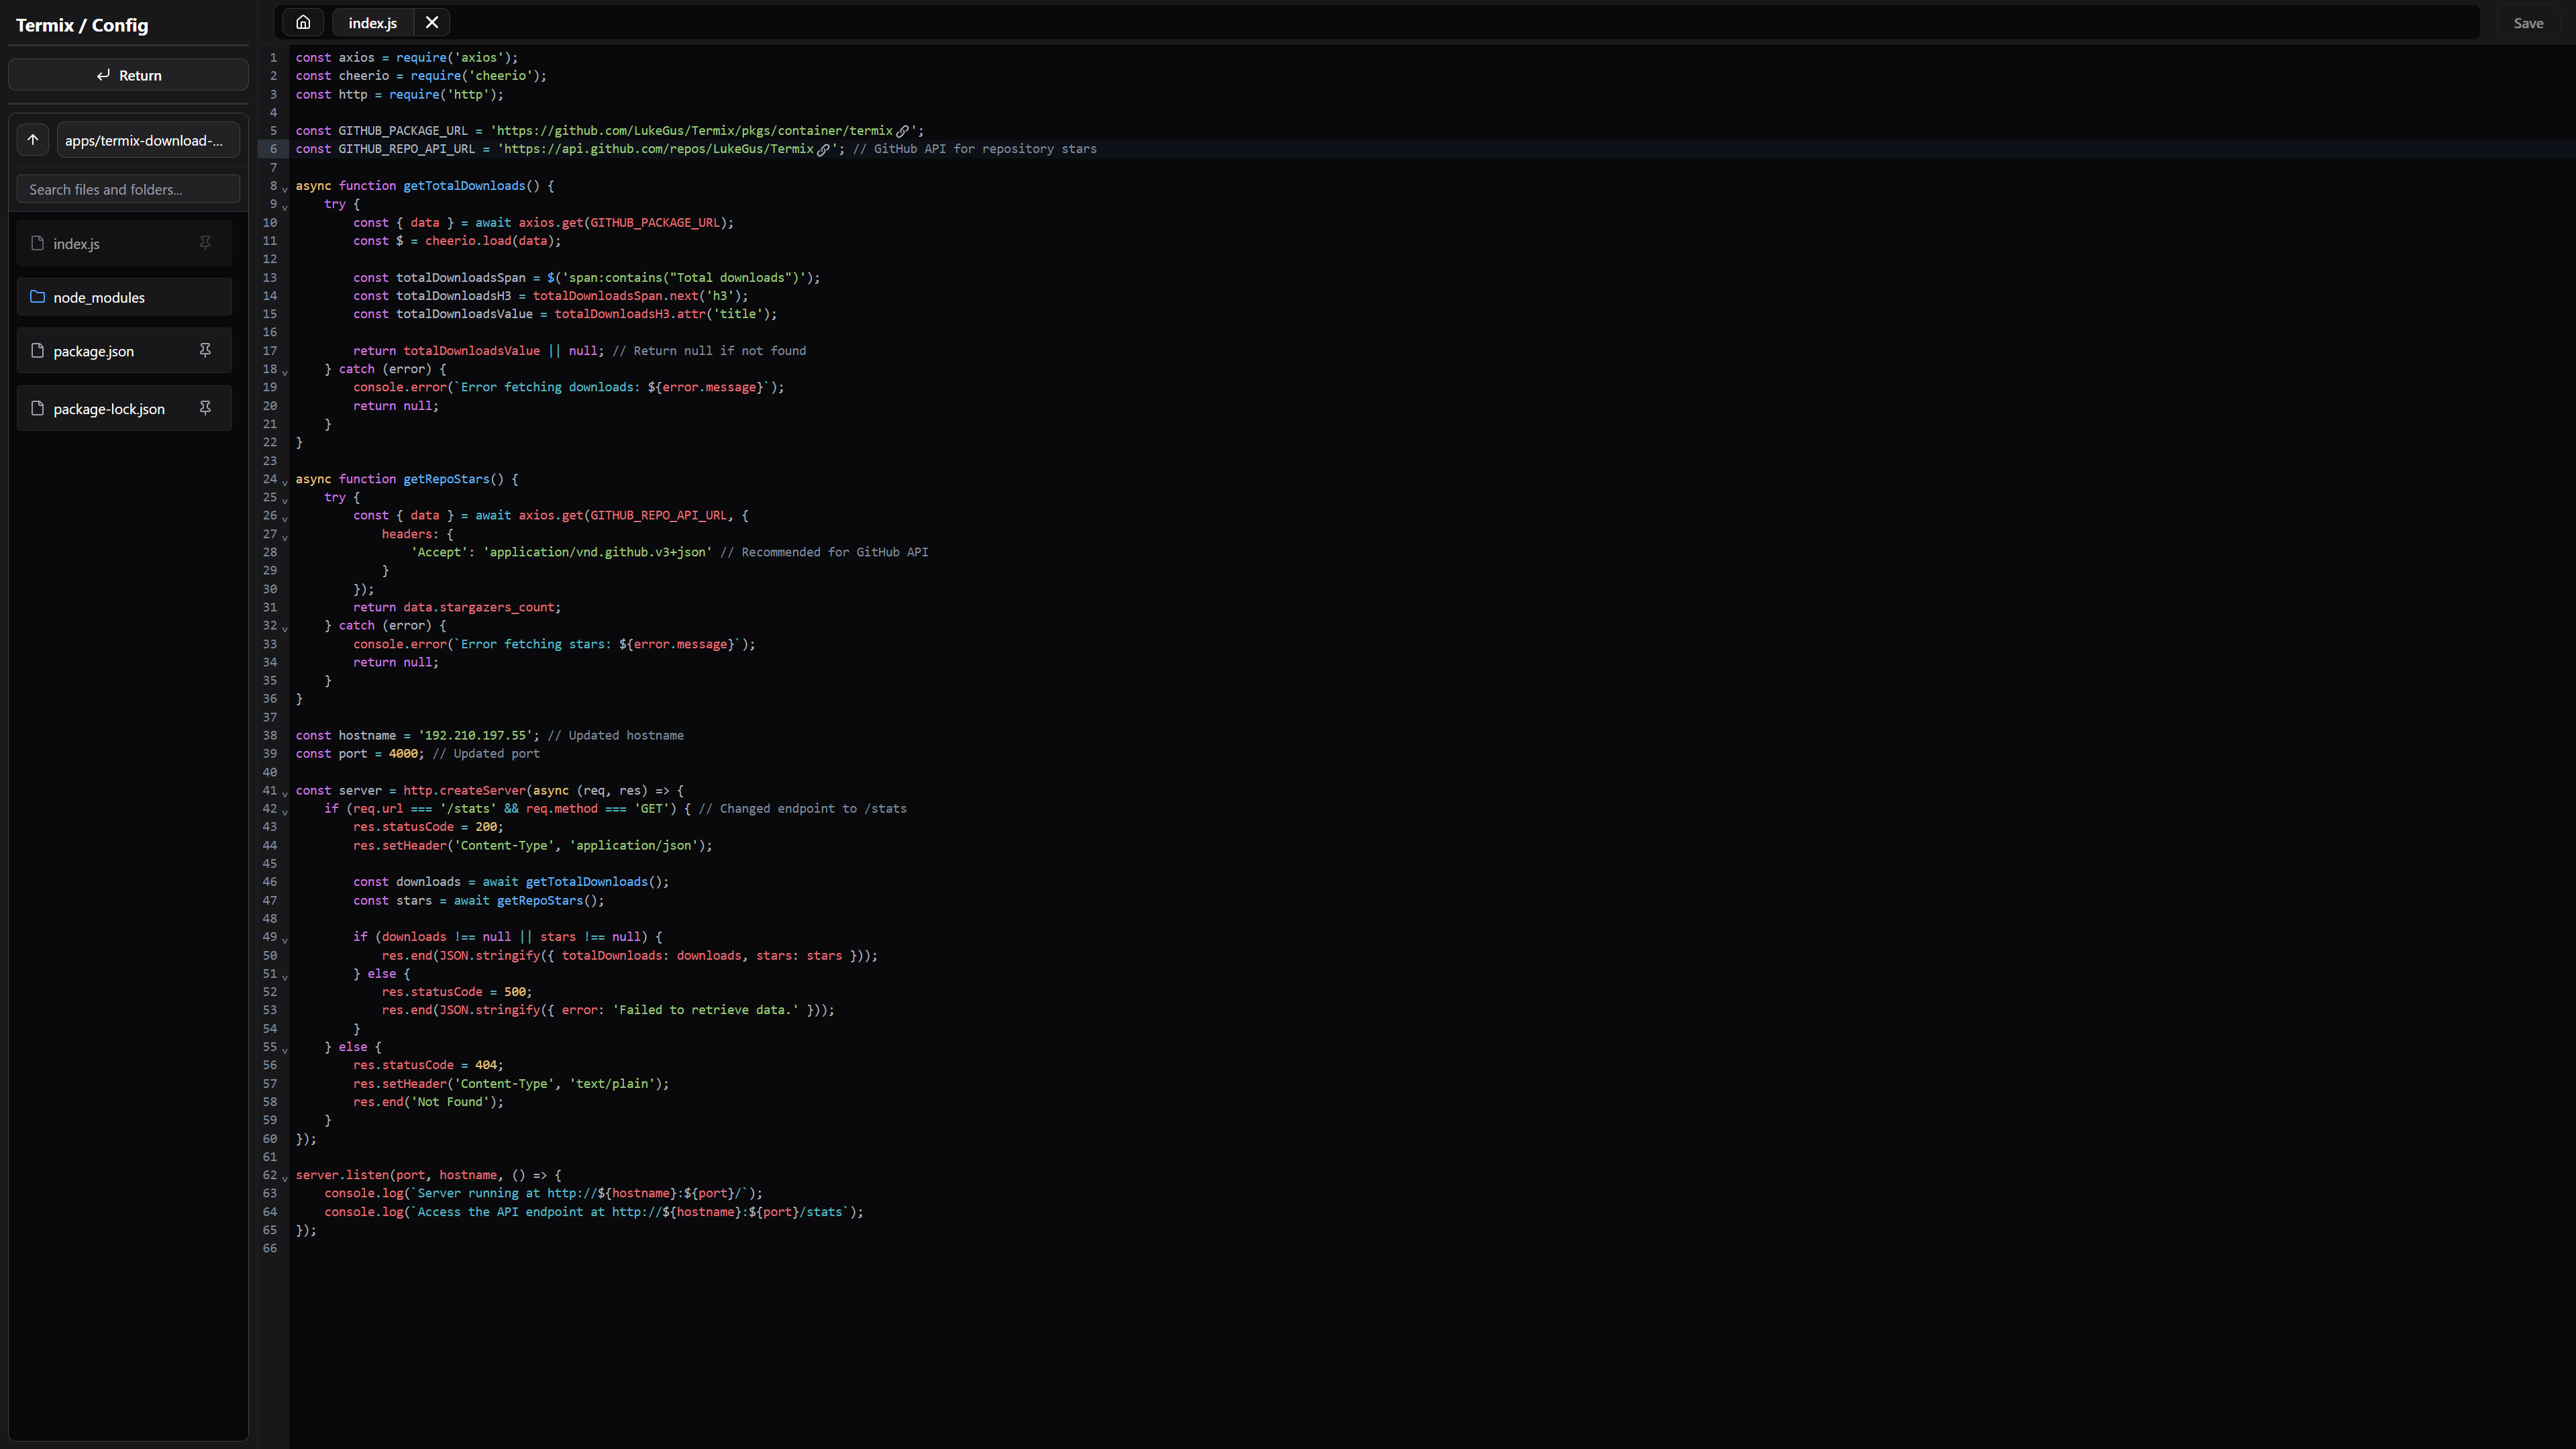Open package.json from the file list
Image resolution: width=2576 pixels, height=1449 pixels.
click(x=94, y=351)
